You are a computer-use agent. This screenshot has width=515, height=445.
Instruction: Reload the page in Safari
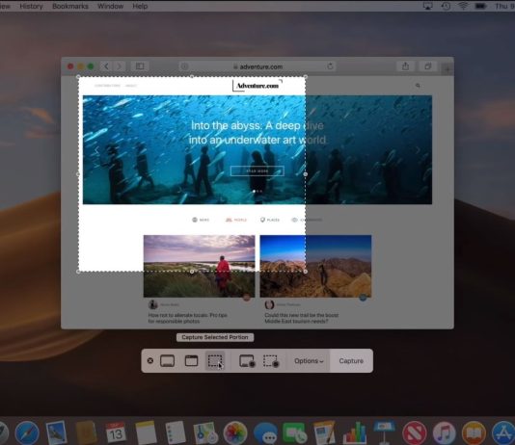click(330, 66)
